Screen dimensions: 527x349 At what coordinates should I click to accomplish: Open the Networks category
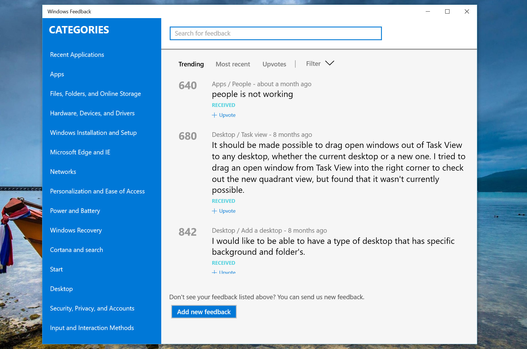point(63,172)
